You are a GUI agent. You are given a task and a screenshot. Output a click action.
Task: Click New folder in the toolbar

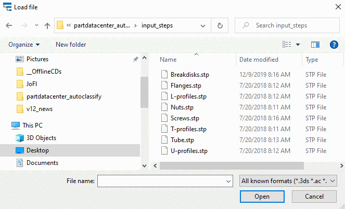71,45
